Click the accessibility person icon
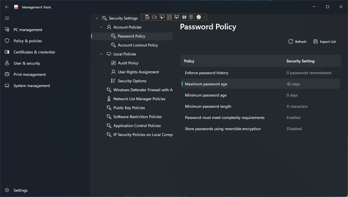Image resolution: width=348 pixels, height=197 pixels. (x=191, y=17)
